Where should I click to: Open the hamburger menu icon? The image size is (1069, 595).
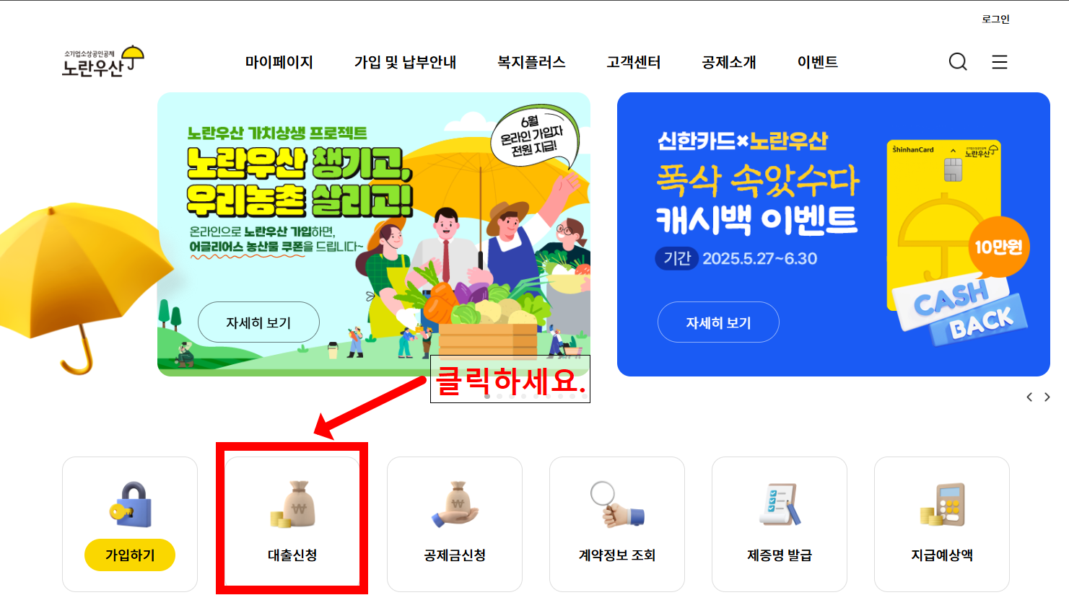click(1000, 62)
